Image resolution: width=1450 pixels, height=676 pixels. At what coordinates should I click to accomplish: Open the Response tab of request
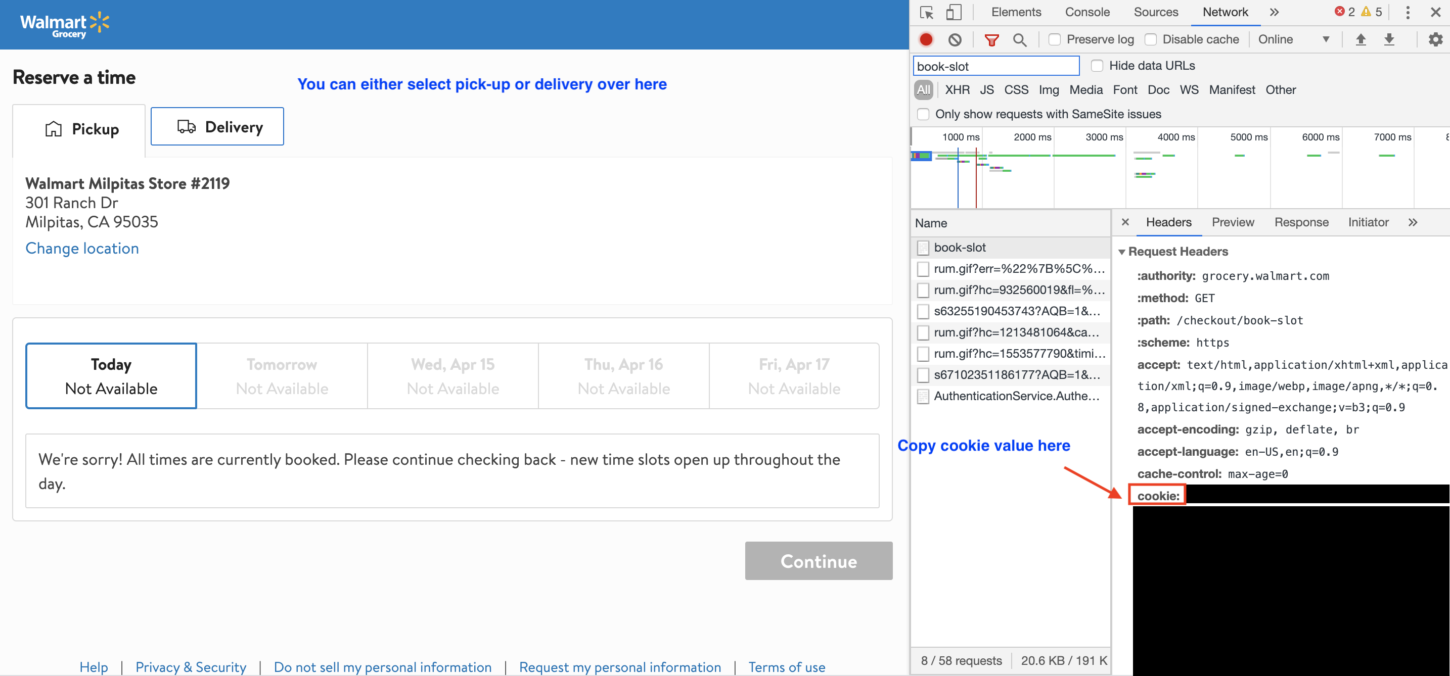(1301, 223)
